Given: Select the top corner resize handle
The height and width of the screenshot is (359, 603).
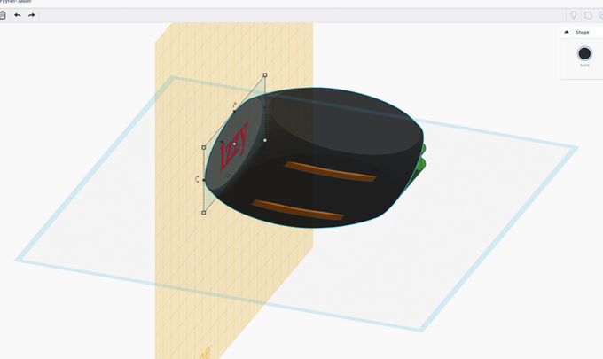Looking at the screenshot, I should coord(265,75).
